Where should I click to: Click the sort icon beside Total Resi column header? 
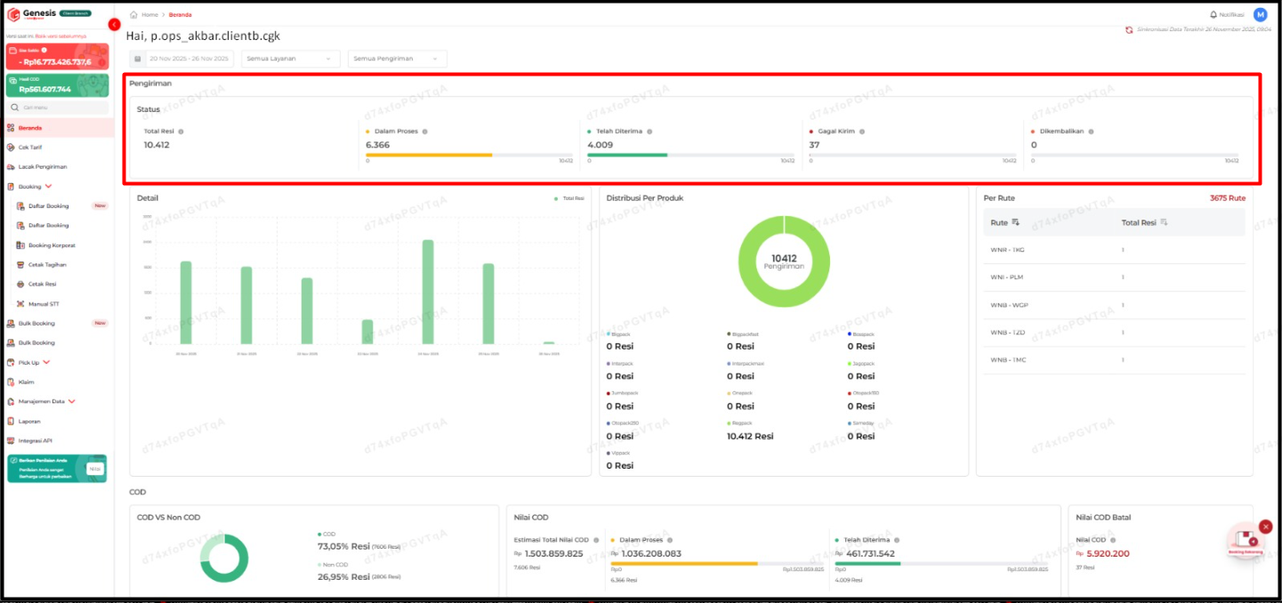[x=1164, y=222]
